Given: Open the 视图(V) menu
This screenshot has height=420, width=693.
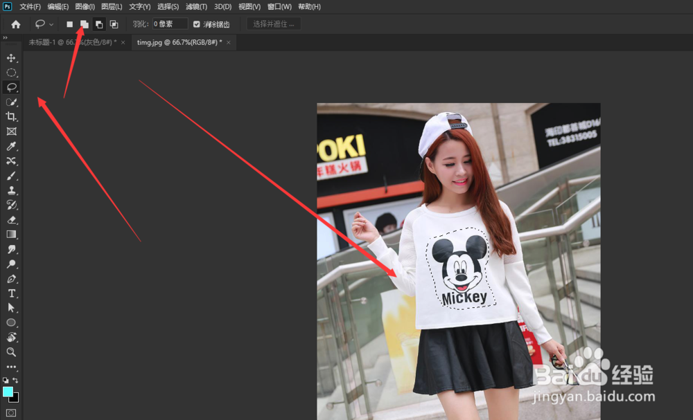Looking at the screenshot, I should tap(249, 7).
